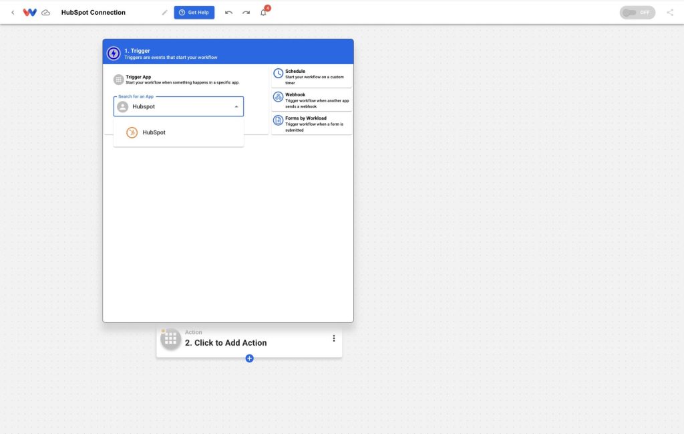Screen dimensions: 684x434
Task: Toggle the workflow OFF switch on
Action: pos(637,13)
